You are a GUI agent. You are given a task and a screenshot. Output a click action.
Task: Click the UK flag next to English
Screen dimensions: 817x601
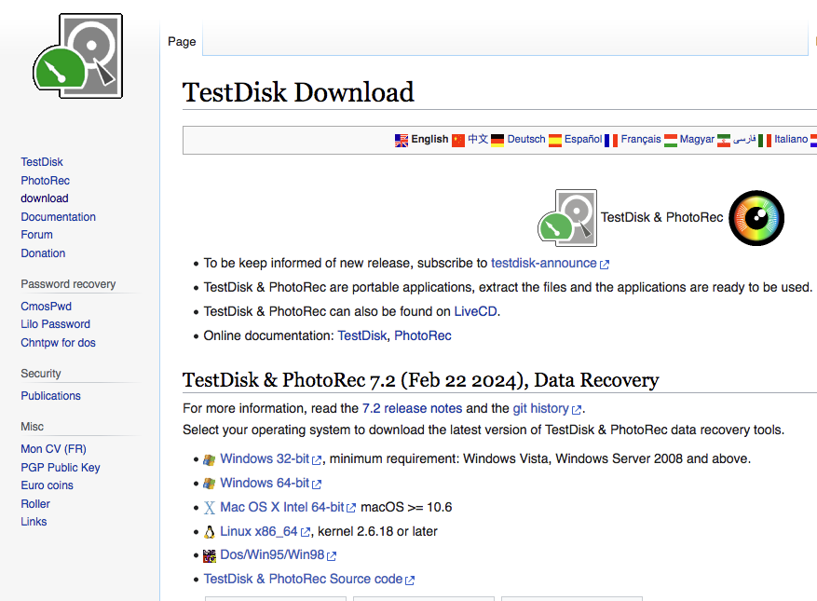pos(402,140)
